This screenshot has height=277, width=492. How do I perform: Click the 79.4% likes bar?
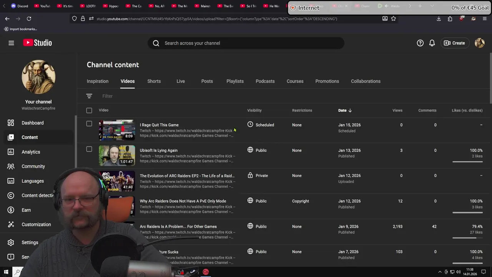pyautogui.click(x=467, y=238)
